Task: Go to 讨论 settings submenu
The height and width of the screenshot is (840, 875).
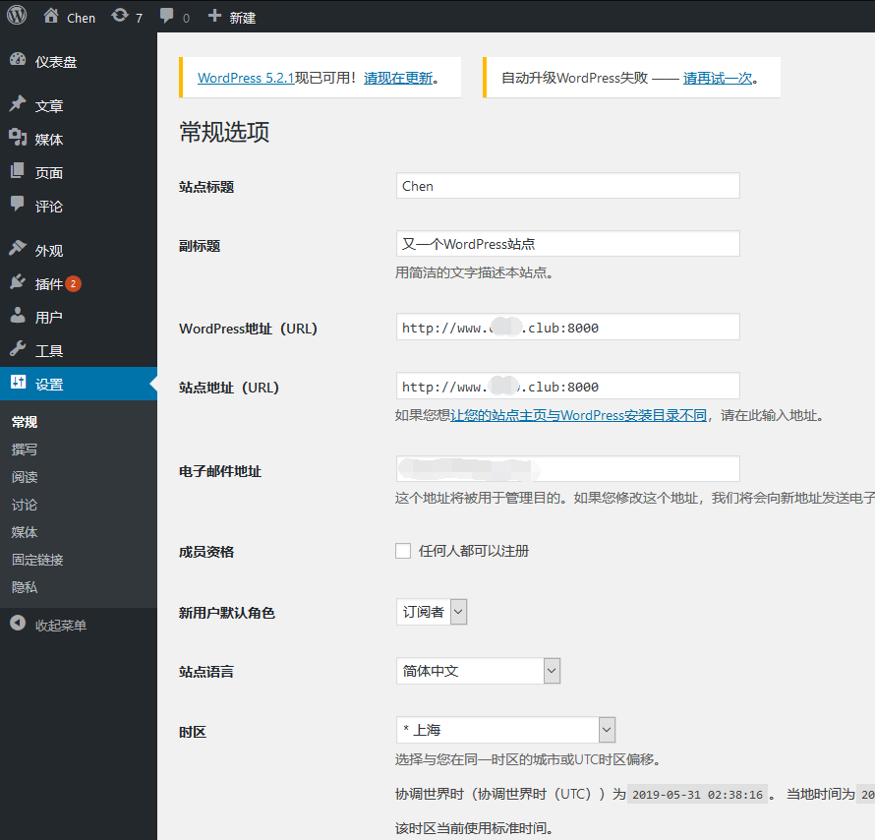Action: point(25,505)
